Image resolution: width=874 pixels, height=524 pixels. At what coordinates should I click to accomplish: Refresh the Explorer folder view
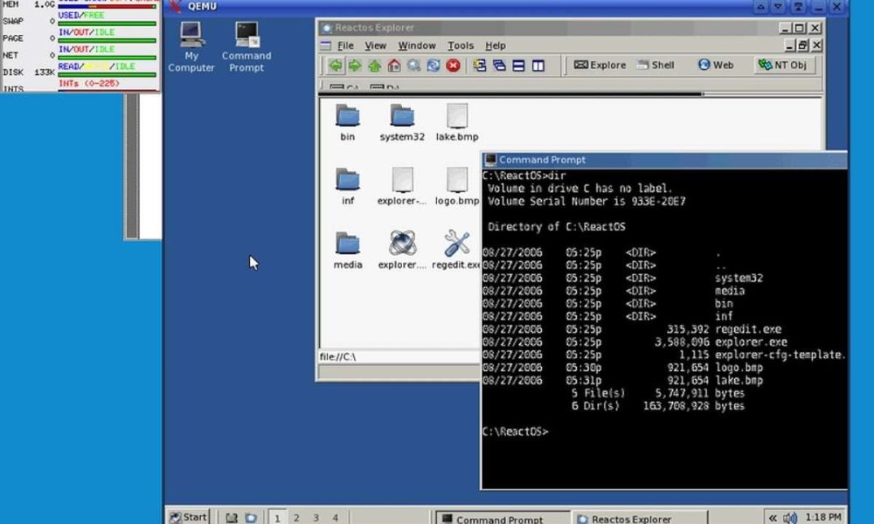433,65
